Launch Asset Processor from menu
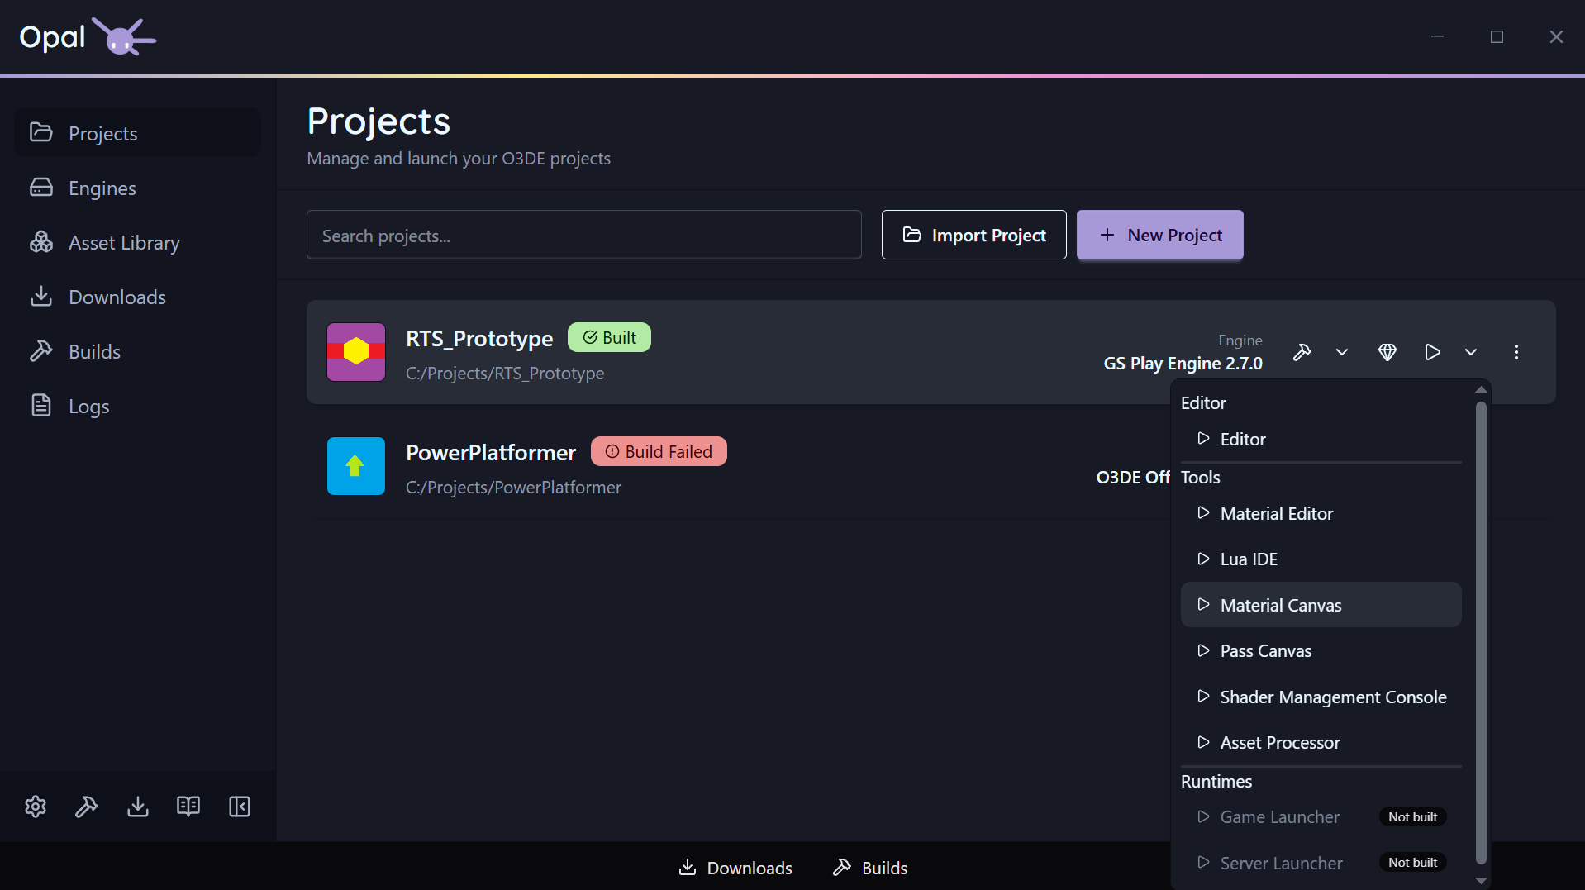The image size is (1585, 890). coord(1321,742)
